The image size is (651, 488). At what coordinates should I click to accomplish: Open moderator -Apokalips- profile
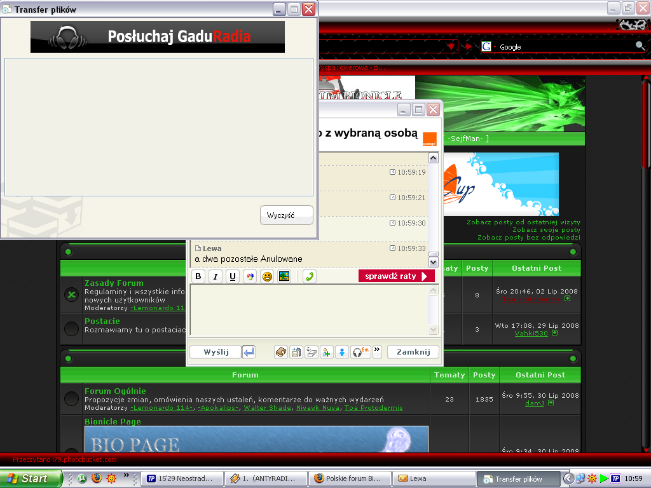[219, 408]
